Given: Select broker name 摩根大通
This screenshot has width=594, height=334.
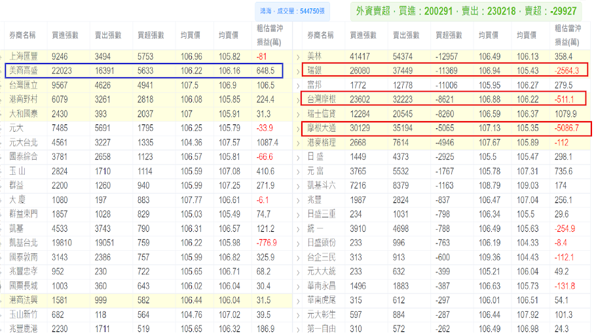Looking at the screenshot, I should (322, 128).
